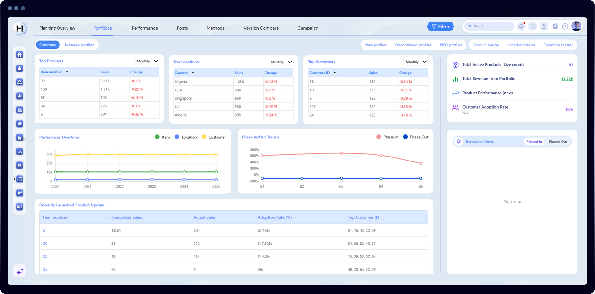
Task: Click the Filter button
Action: click(440, 26)
